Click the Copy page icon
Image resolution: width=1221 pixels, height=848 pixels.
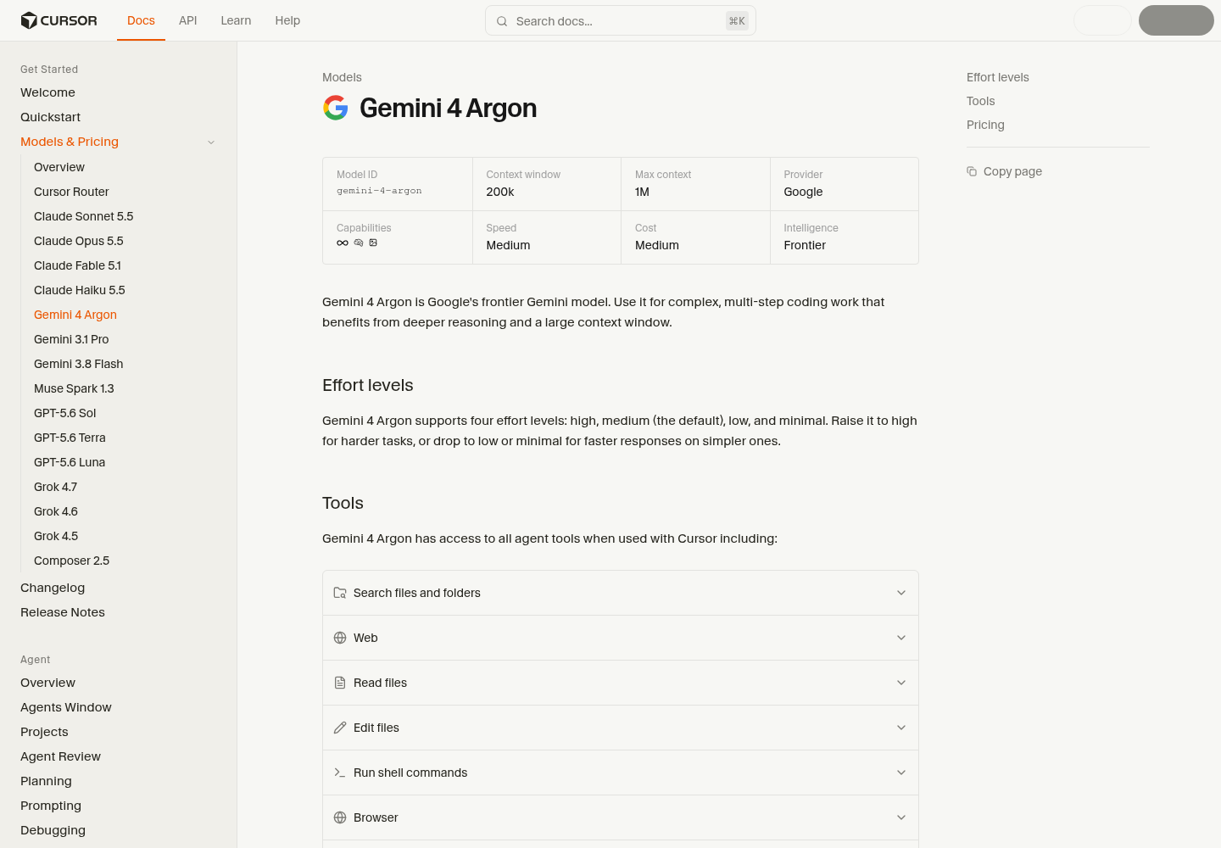pyautogui.click(x=972, y=171)
